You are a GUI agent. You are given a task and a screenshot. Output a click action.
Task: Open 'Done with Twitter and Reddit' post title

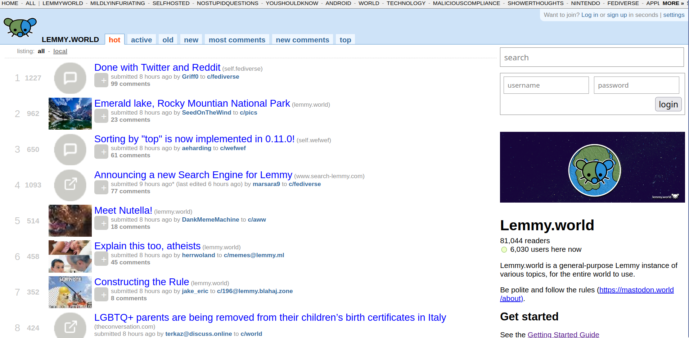(x=157, y=68)
